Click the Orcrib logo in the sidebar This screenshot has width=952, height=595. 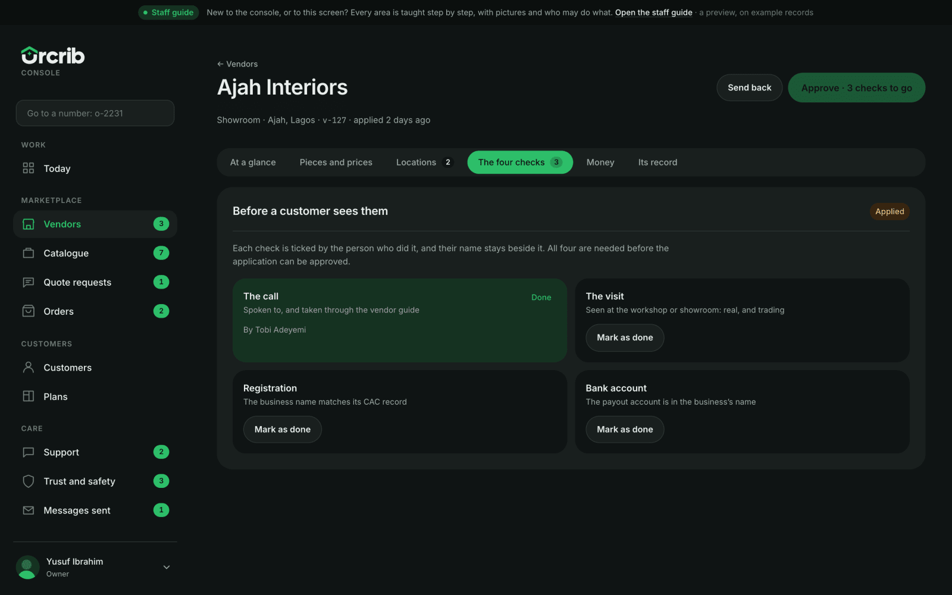(53, 55)
